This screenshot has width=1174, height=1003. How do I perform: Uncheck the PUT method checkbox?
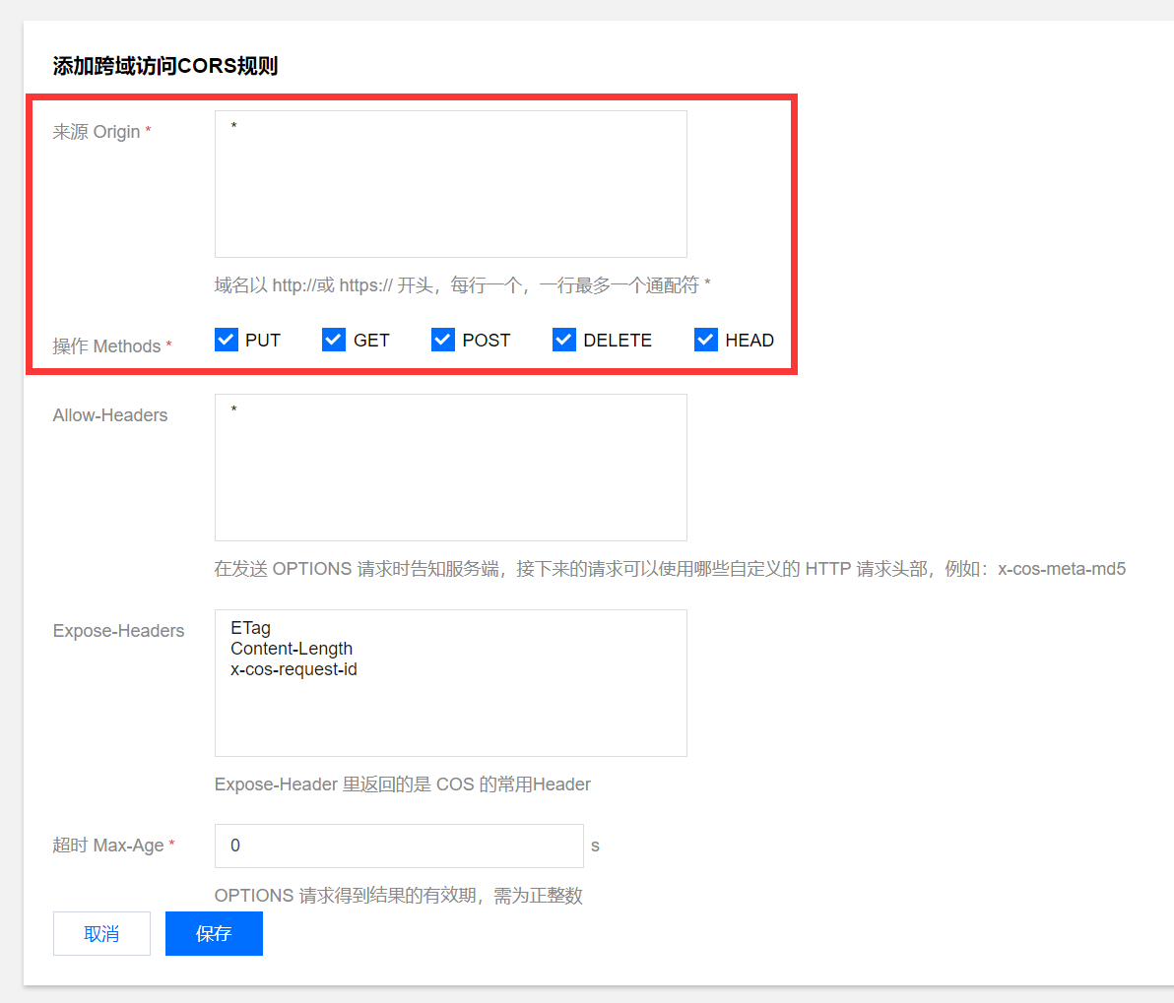click(227, 340)
